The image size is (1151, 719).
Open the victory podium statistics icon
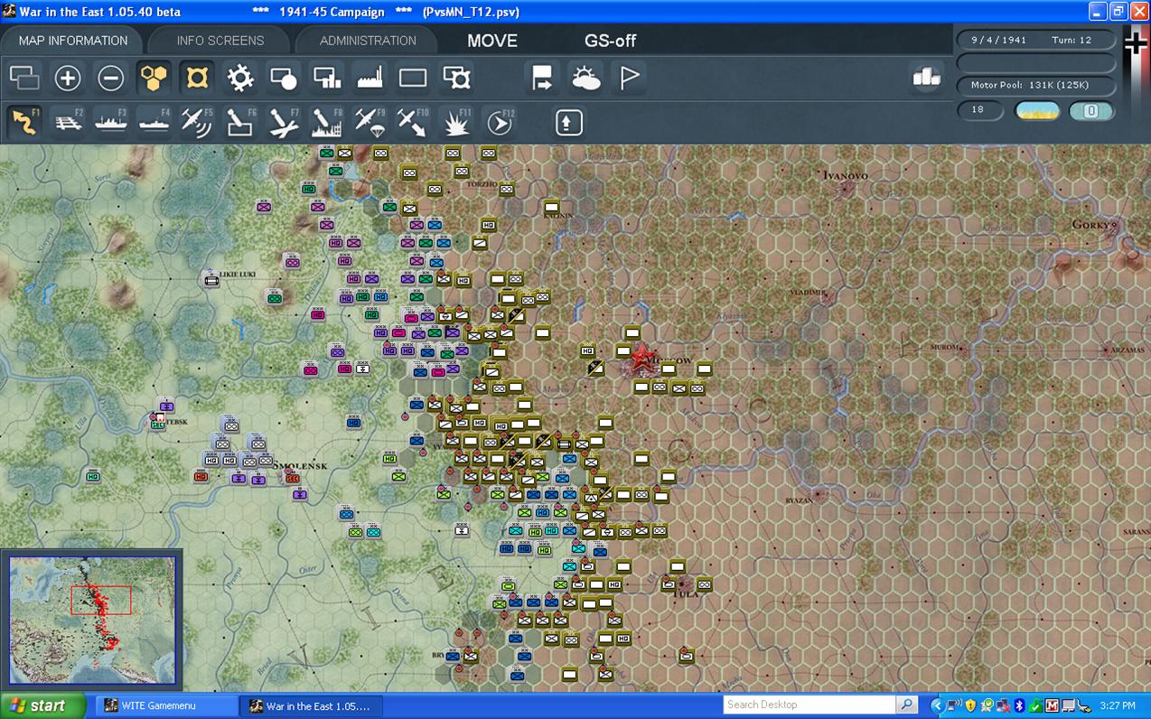926,78
